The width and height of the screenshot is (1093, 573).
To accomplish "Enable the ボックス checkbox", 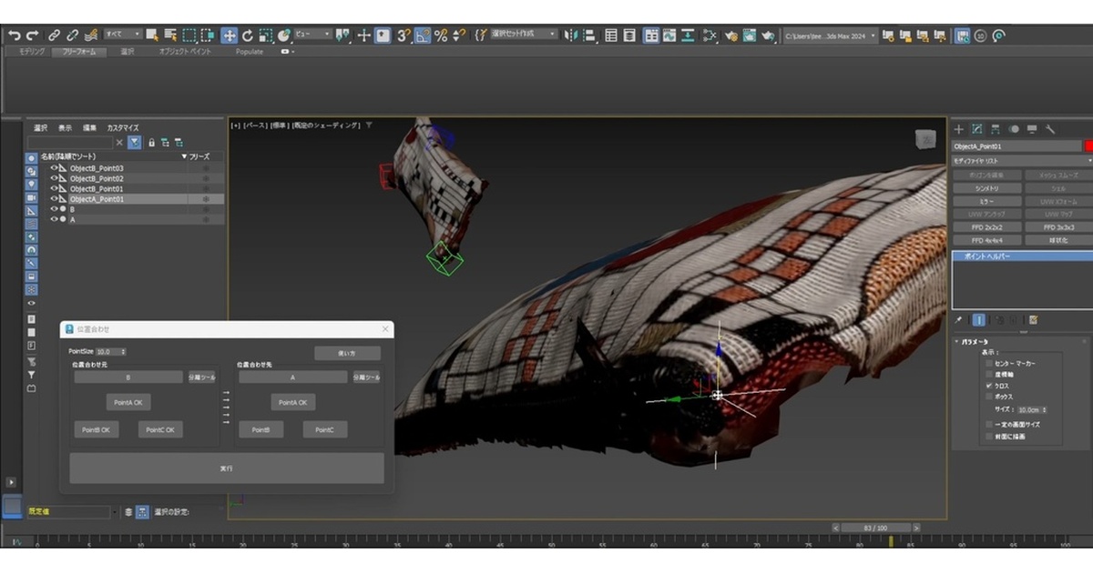I will [x=989, y=397].
